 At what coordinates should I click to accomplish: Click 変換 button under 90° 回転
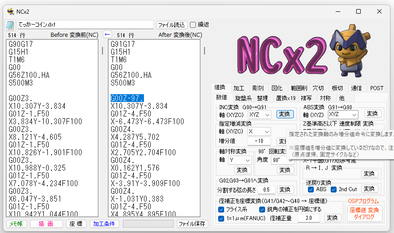click(285, 170)
